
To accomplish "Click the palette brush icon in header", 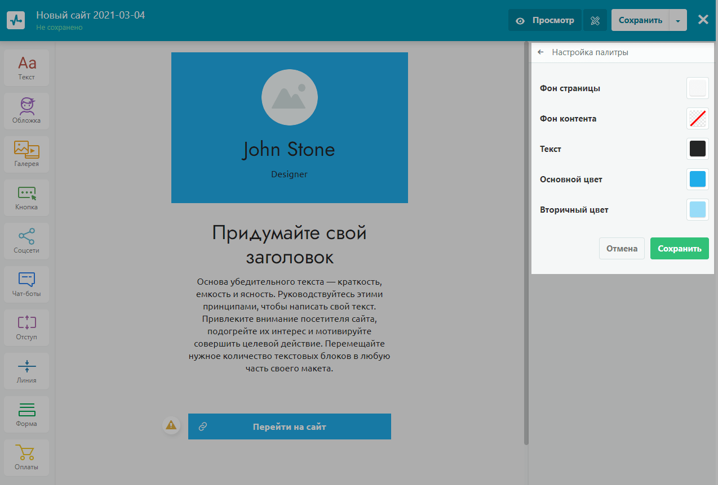I will pyautogui.click(x=595, y=20).
